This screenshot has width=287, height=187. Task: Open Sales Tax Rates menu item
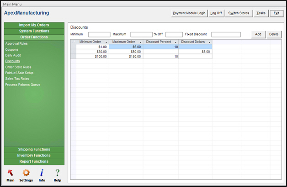17,79
